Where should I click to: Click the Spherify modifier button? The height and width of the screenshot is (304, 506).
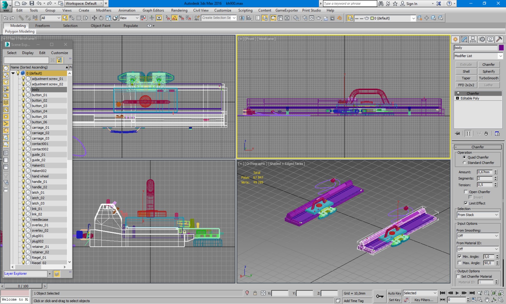tap(489, 71)
